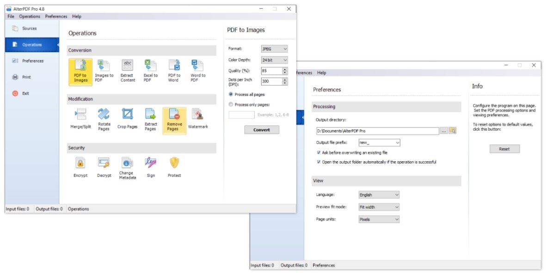Image resolution: width=546 pixels, height=273 pixels.
Task: Click the 'Processing' section header
Action: pos(386,106)
